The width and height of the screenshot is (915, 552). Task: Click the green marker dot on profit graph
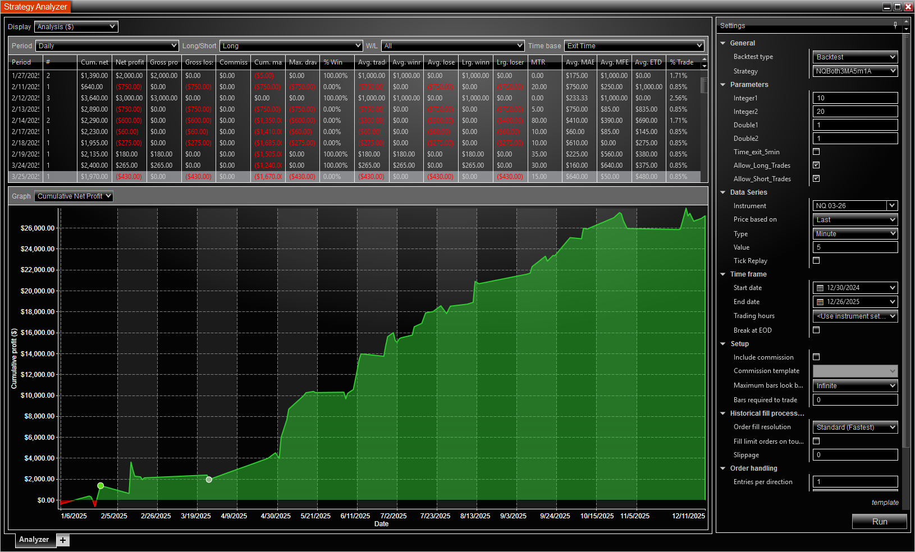(100, 486)
